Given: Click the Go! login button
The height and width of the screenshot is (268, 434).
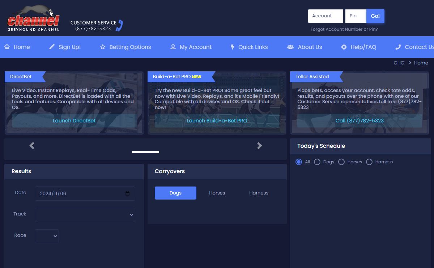Looking at the screenshot, I should [x=375, y=16].
